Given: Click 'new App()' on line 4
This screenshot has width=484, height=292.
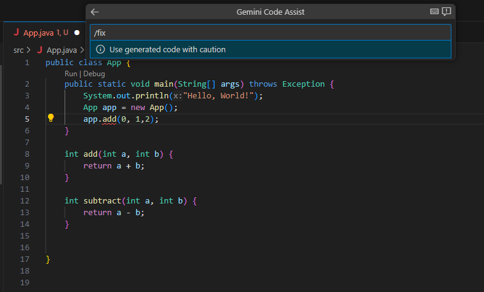Looking at the screenshot, I should coord(152,108).
